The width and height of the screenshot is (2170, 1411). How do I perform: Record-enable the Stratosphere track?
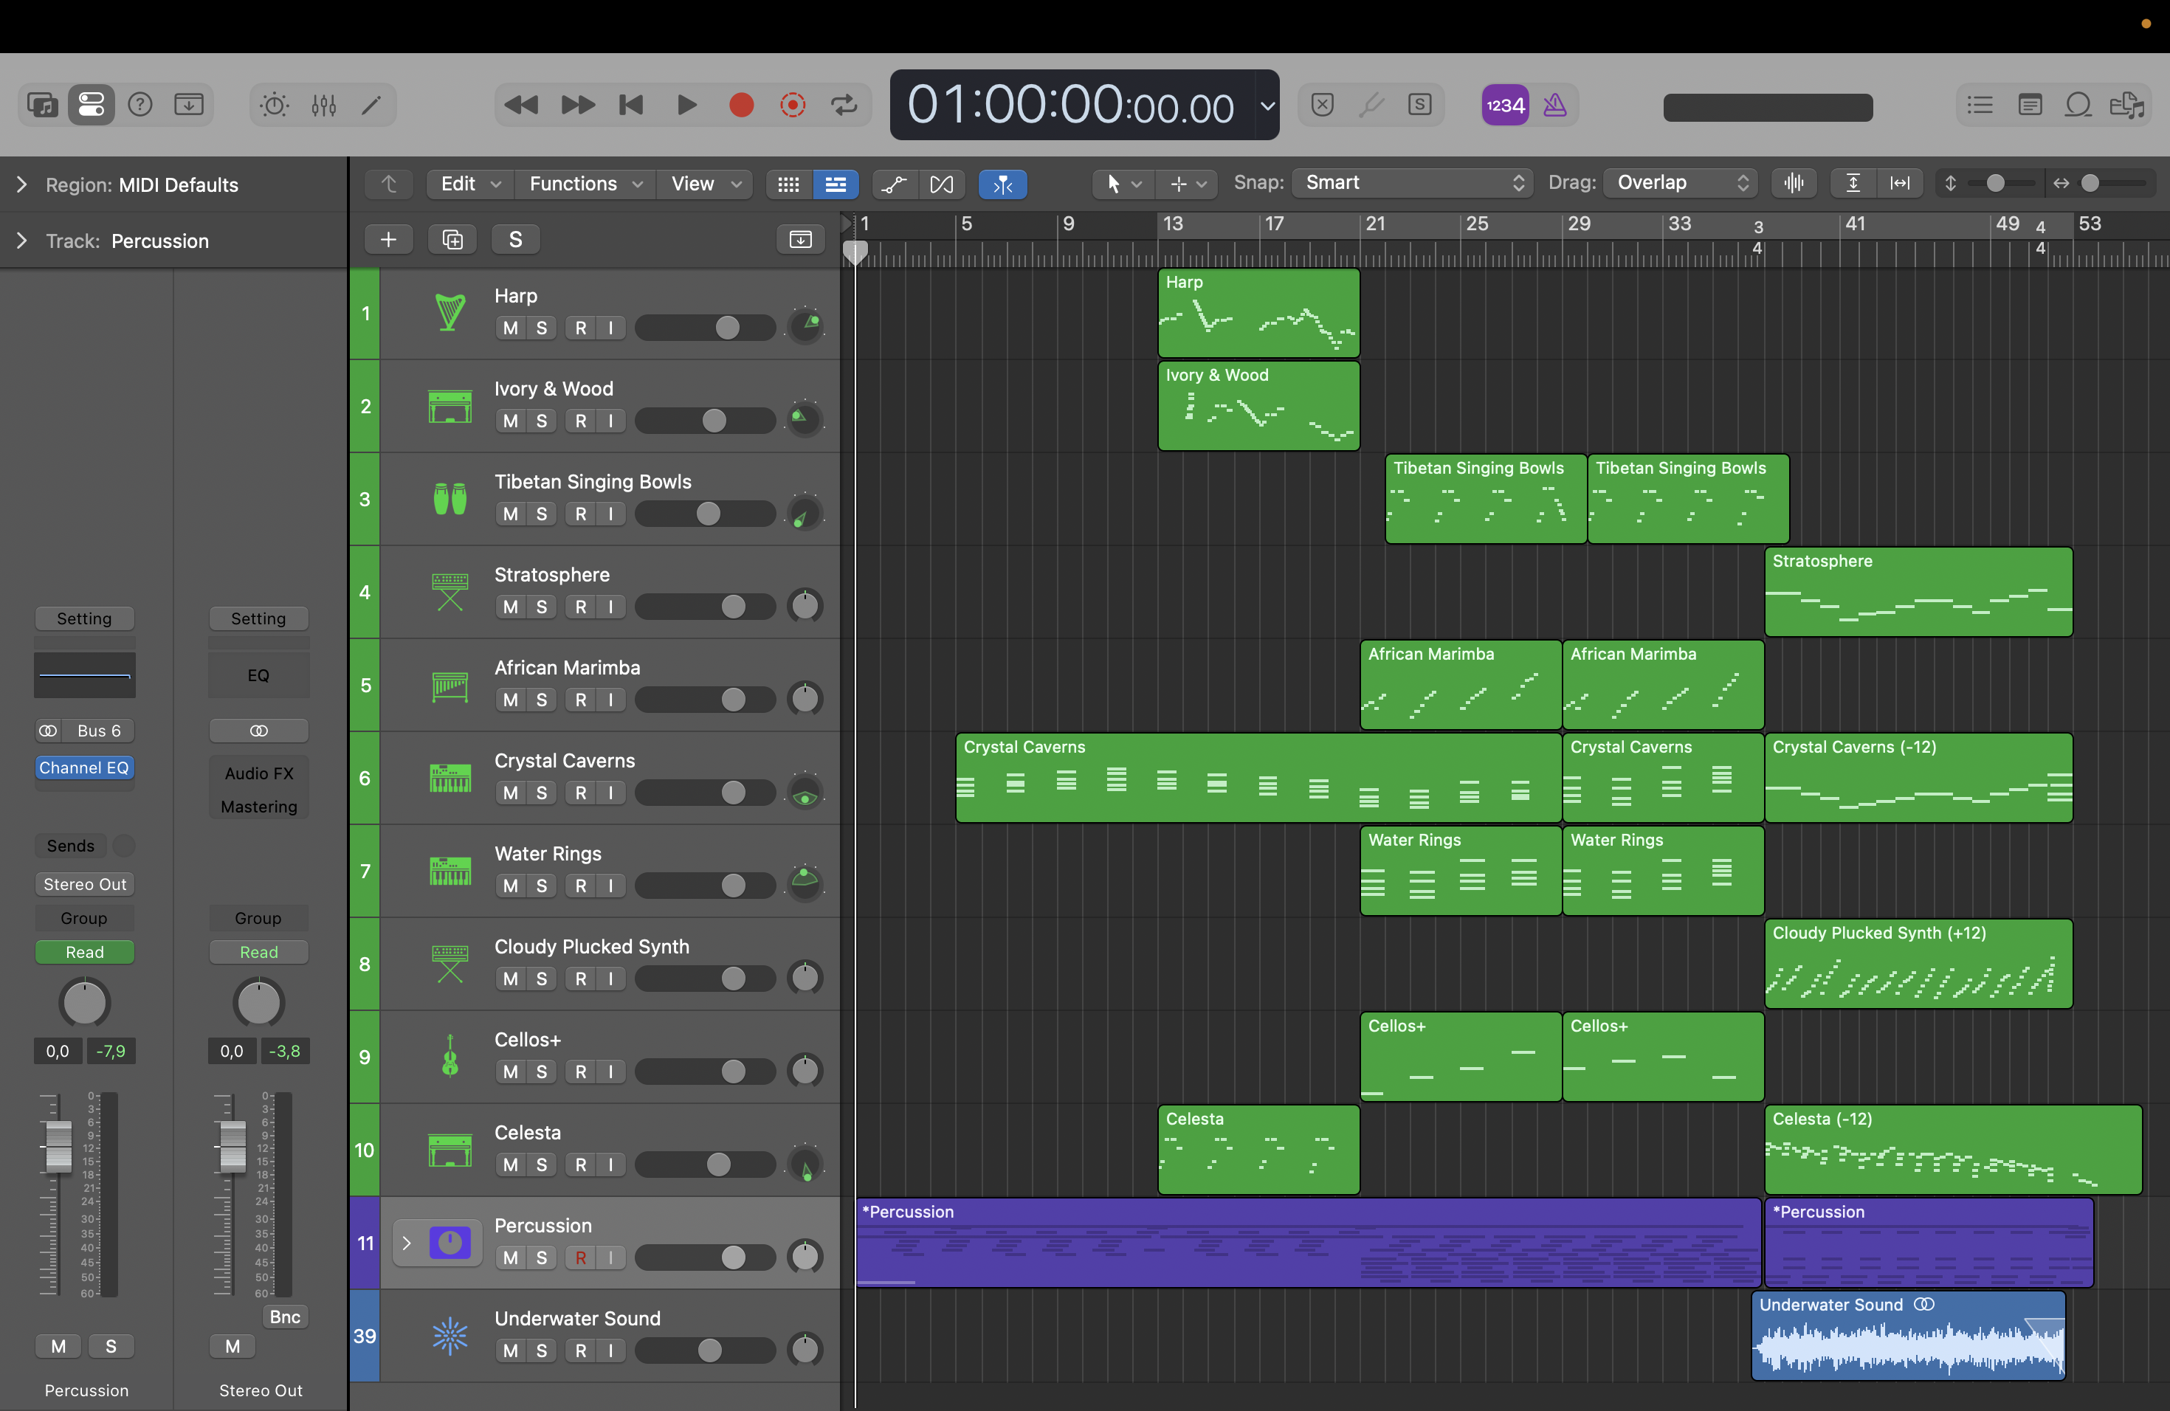(581, 606)
